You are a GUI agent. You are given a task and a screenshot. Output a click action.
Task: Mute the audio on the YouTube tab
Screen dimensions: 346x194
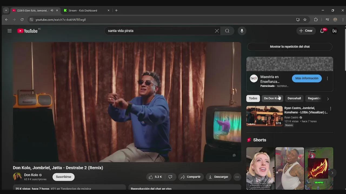[52, 11]
